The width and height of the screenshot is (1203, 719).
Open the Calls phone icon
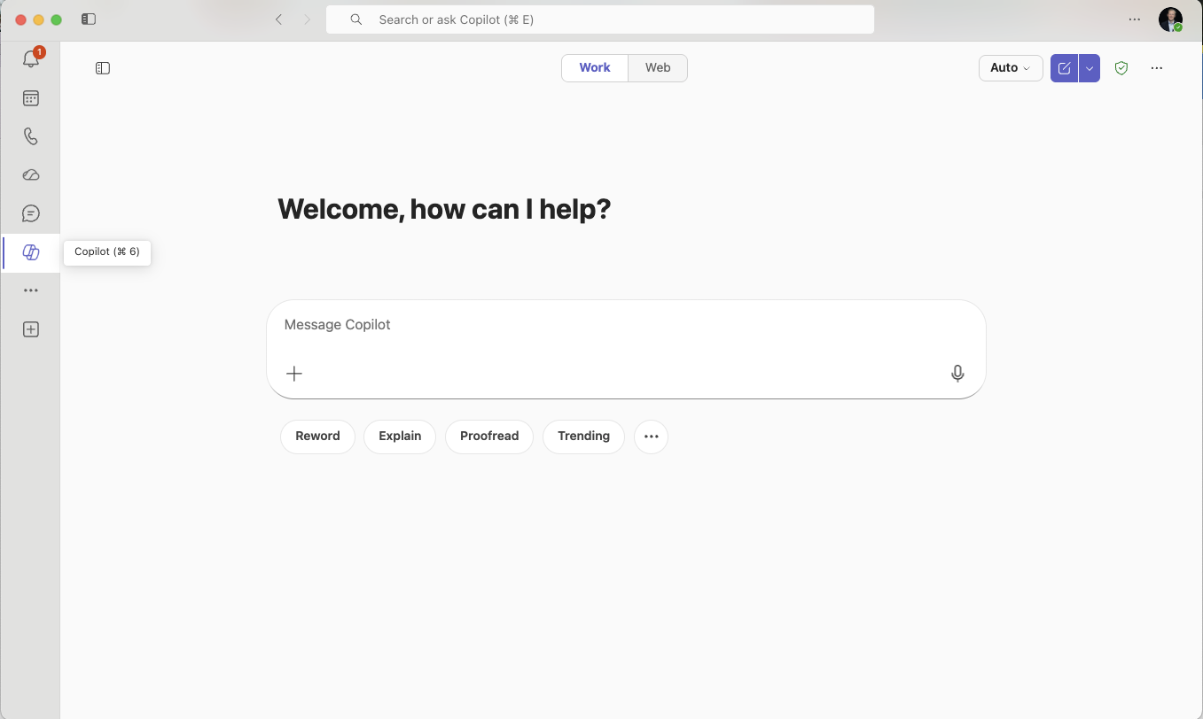[31, 136]
